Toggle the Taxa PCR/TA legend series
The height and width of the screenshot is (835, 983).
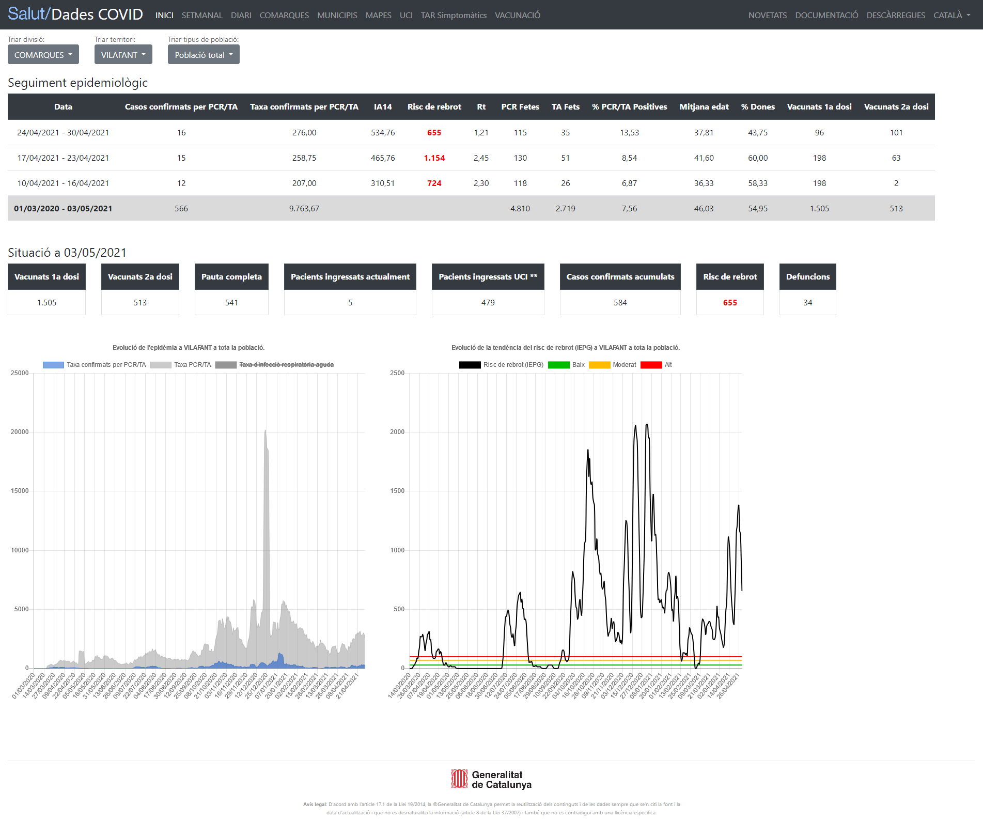pos(181,365)
